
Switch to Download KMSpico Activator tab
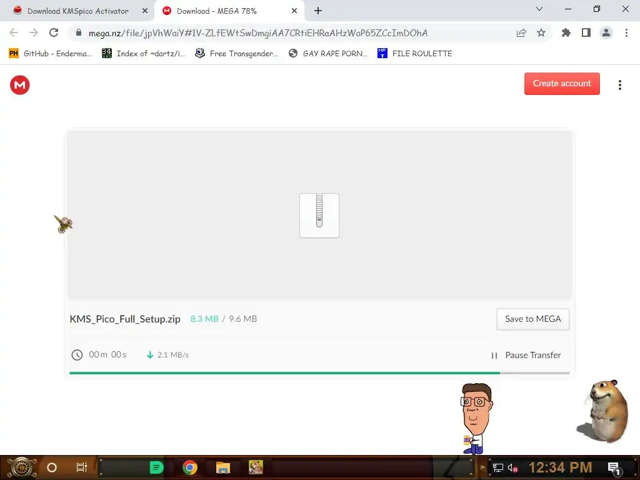(77, 11)
